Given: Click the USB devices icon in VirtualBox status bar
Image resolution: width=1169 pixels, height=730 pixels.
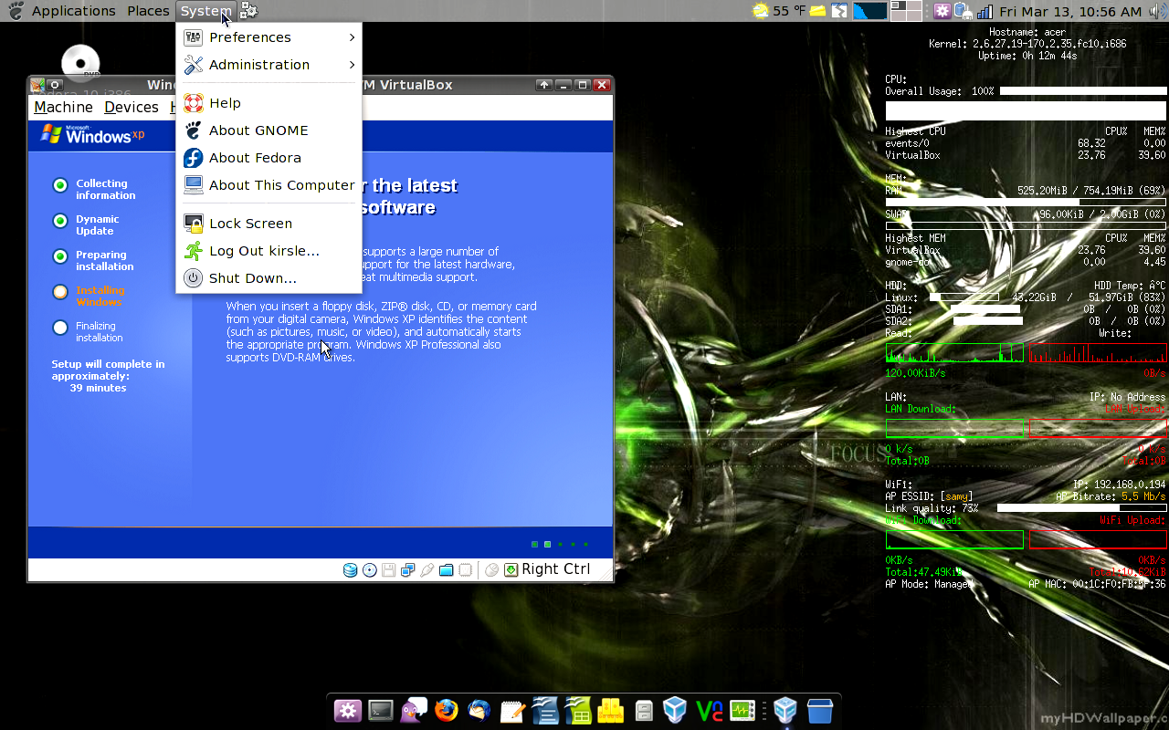Looking at the screenshot, I should tap(427, 570).
